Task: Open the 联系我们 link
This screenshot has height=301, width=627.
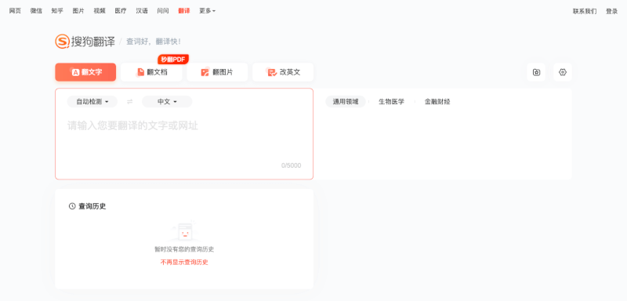Action: coord(585,12)
